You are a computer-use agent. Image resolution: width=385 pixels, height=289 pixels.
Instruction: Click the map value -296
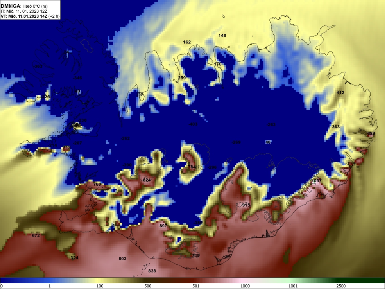(x=213, y=167)
